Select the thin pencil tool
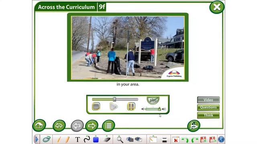This screenshot has width=257, height=144. pos(59,140)
